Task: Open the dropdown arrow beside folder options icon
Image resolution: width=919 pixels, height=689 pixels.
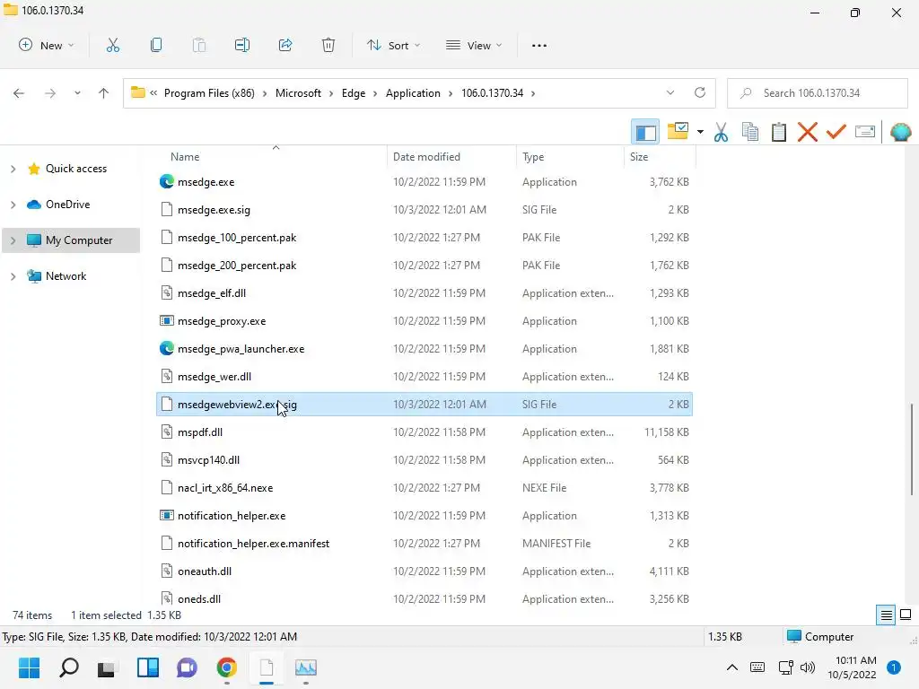Action: 700,132
